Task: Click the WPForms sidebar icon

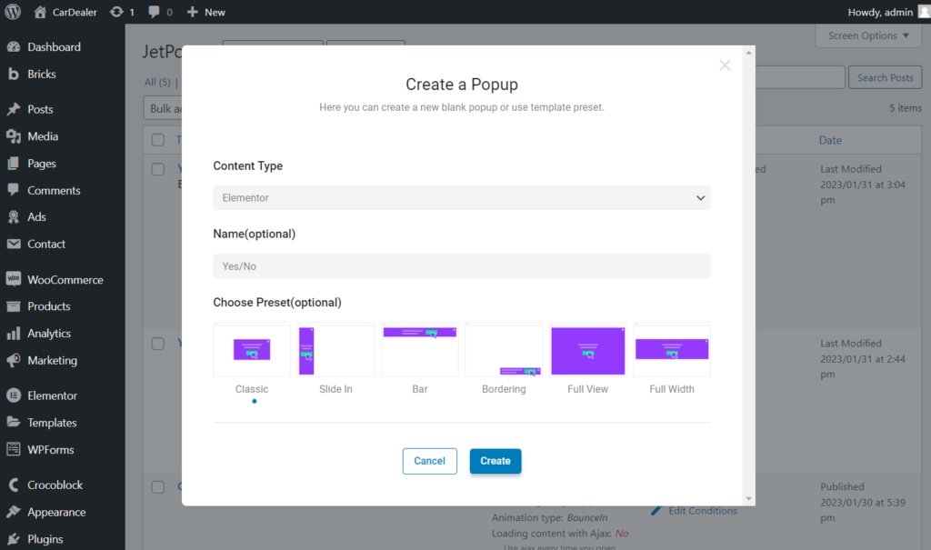Action: pyautogui.click(x=14, y=450)
